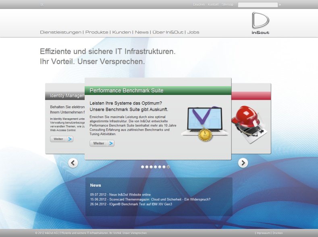Open the Impressum footer link
The image size is (318, 237).
263,233
